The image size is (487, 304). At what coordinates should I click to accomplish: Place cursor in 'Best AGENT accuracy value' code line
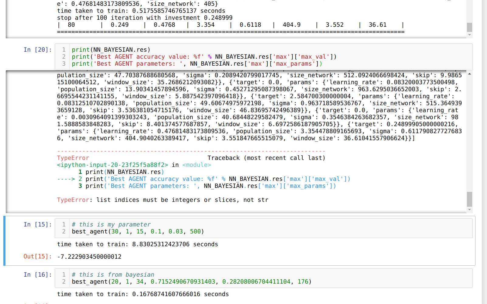click(x=204, y=57)
